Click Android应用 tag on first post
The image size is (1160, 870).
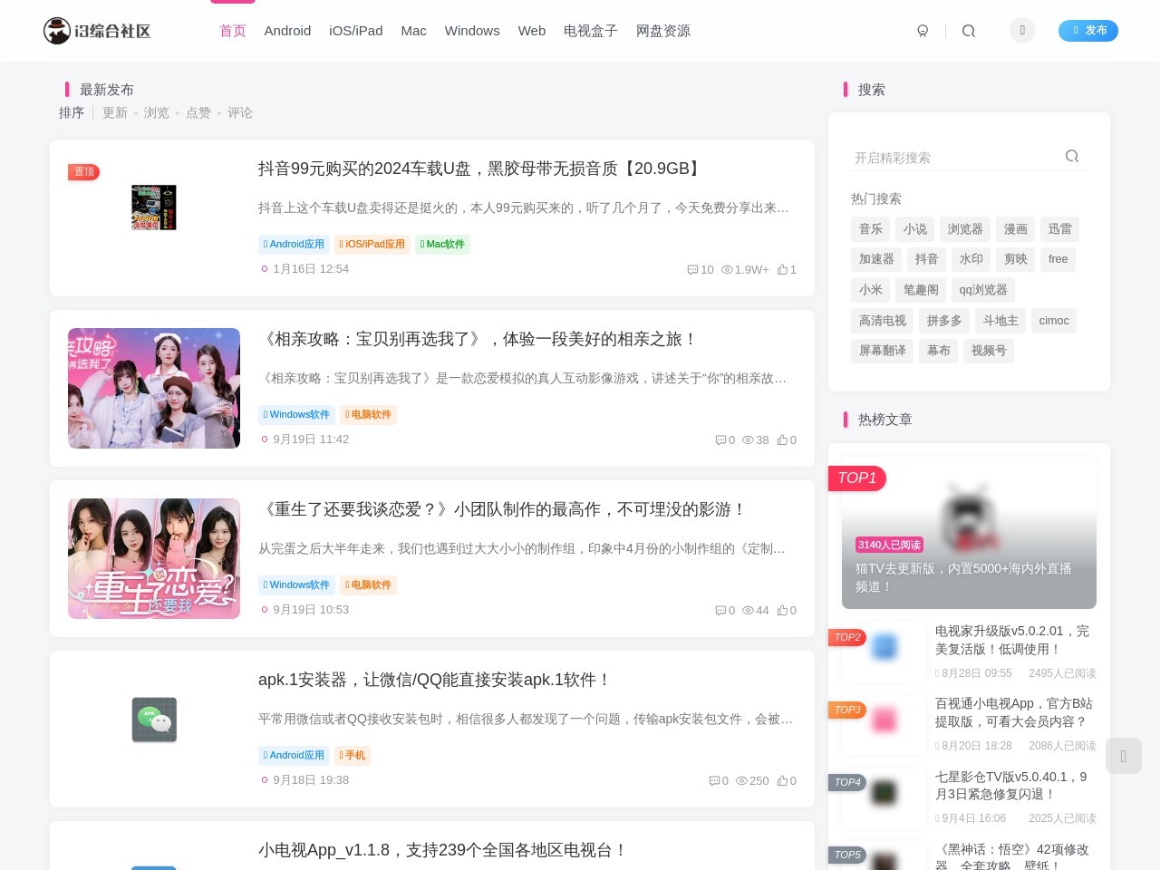tap(294, 245)
